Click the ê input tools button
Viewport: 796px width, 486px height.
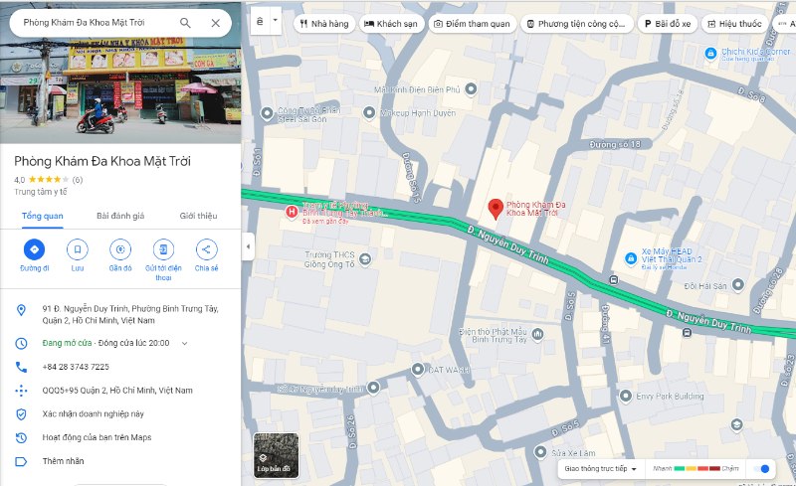(x=260, y=21)
